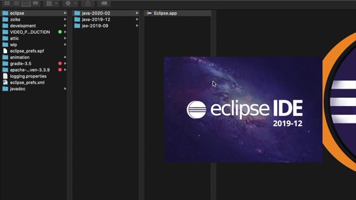356x200 pixels.
Task: Expand the java-2019-12 folder arrow
Action: tap(137, 20)
